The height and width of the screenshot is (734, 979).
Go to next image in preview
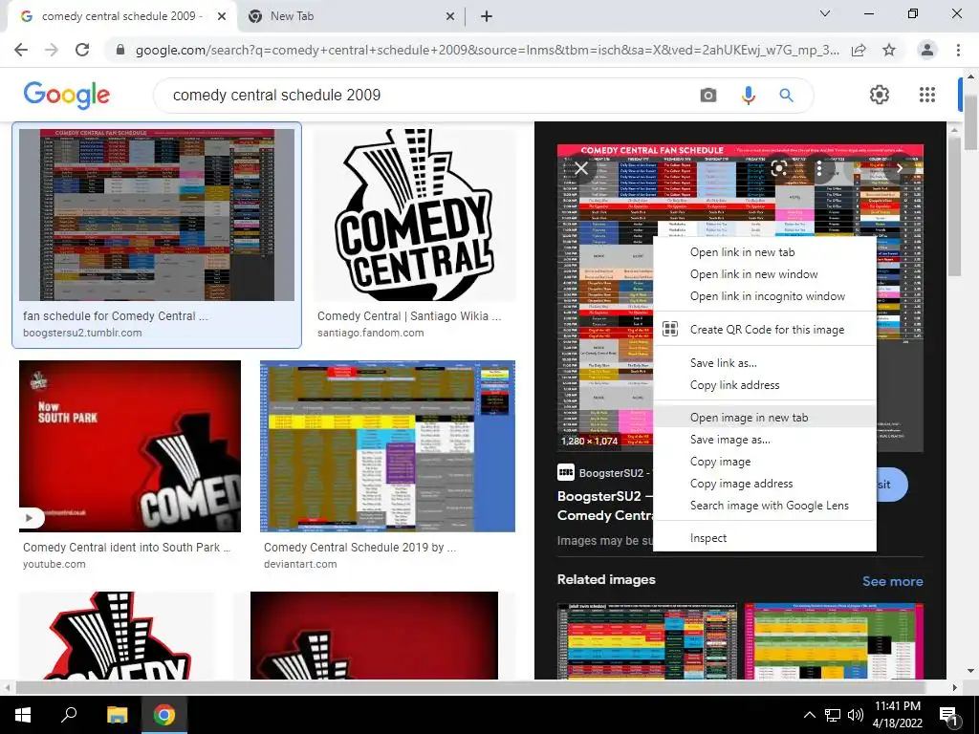point(900,168)
